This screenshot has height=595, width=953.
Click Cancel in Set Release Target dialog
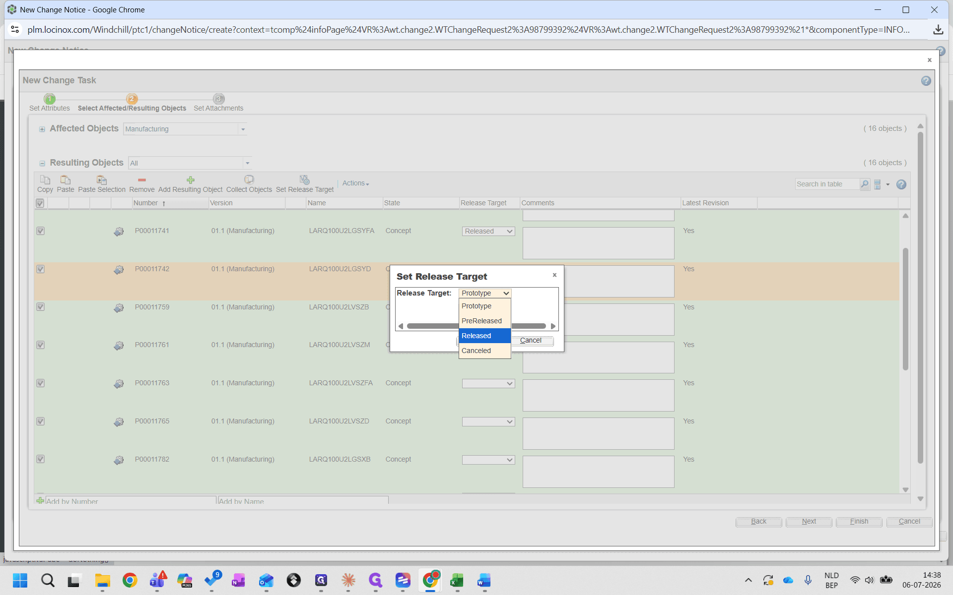point(531,341)
